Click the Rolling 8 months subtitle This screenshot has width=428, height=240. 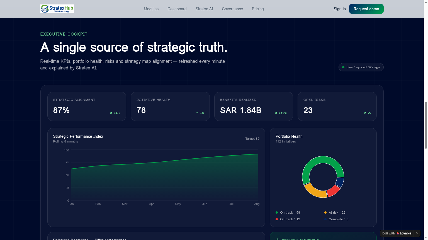[65, 141]
